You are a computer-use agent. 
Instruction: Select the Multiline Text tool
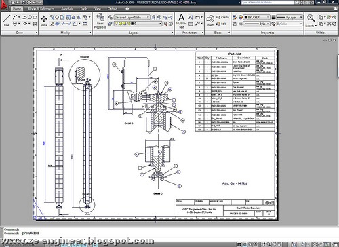[x=181, y=20]
